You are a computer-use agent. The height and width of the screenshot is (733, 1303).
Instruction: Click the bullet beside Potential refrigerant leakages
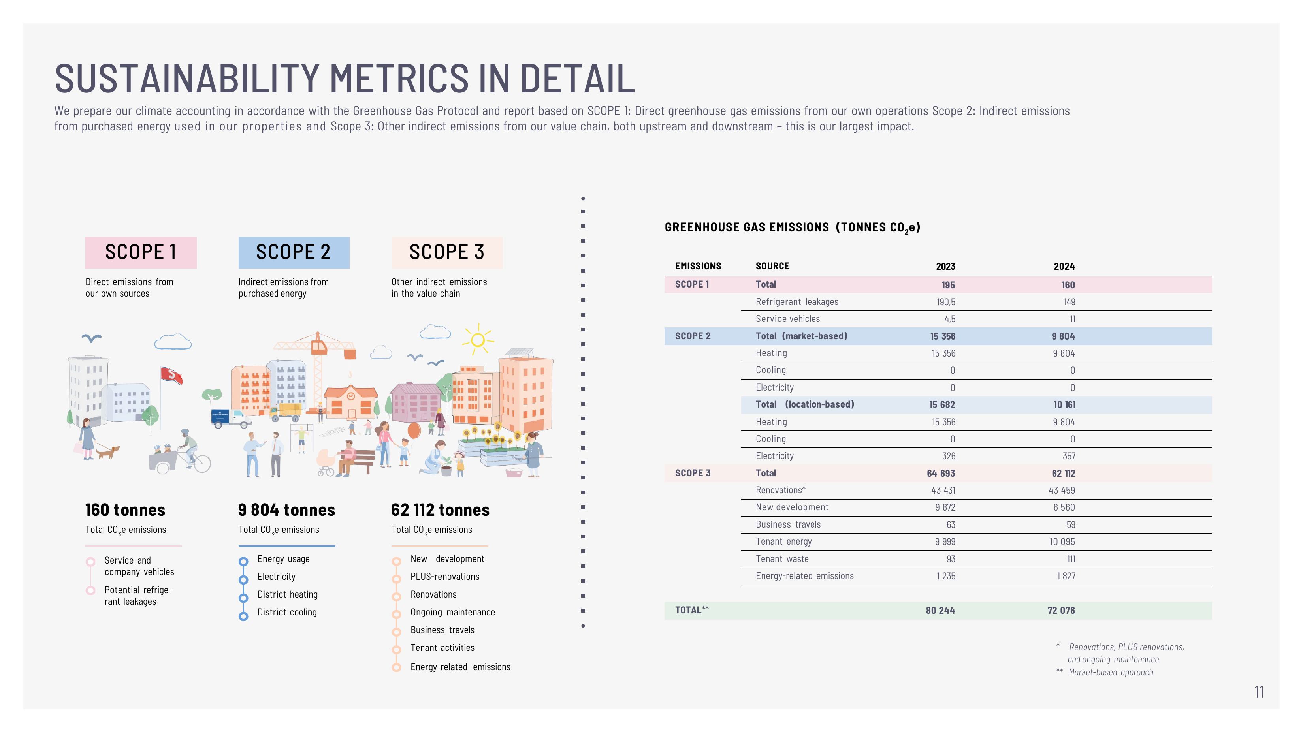pyautogui.click(x=90, y=590)
